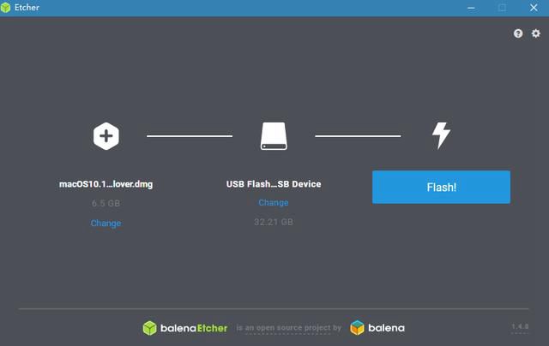Image resolution: width=549 pixels, height=346 pixels.
Task: Click the drive icon for target selection
Action: click(274, 136)
